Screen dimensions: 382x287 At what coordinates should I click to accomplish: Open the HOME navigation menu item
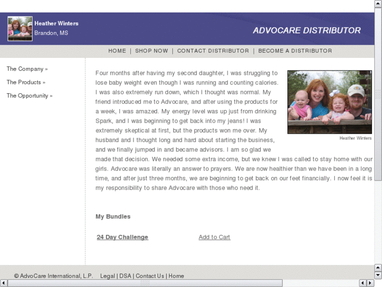[117, 51]
